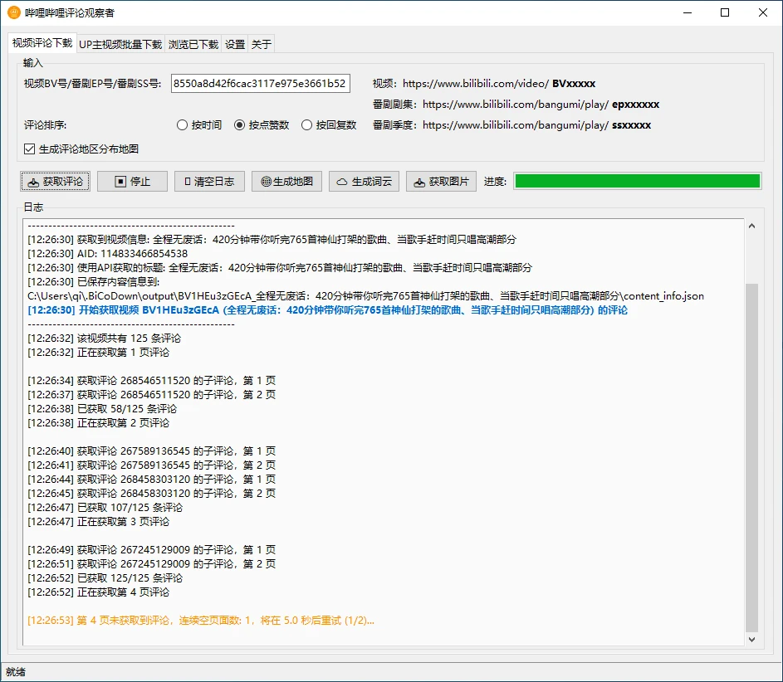783x682 pixels.
Task: Click the green progress bar
Action: [637, 182]
